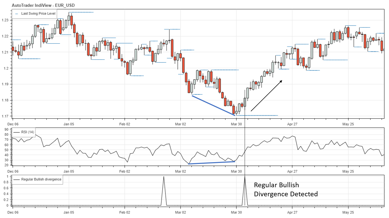Click the AutoTrader IndiView - EUR_USD title

coord(43,5)
